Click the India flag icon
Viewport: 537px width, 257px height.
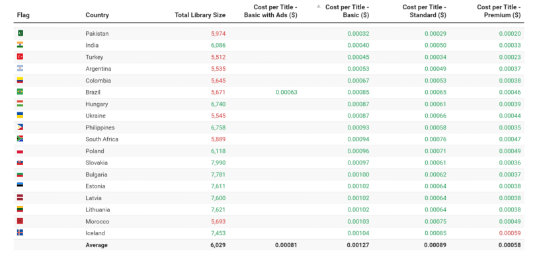click(x=21, y=45)
